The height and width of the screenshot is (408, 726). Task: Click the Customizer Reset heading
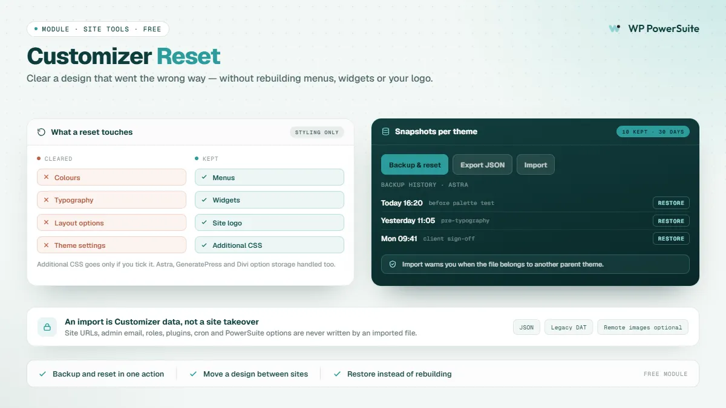pyautogui.click(x=124, y=56)
